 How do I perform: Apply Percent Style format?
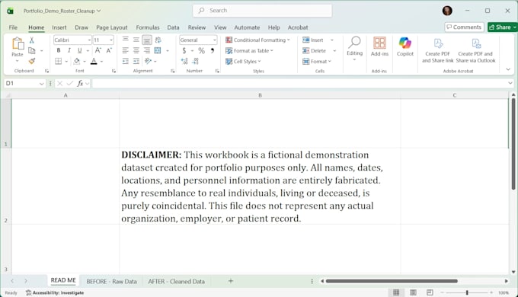click(202, 50)
